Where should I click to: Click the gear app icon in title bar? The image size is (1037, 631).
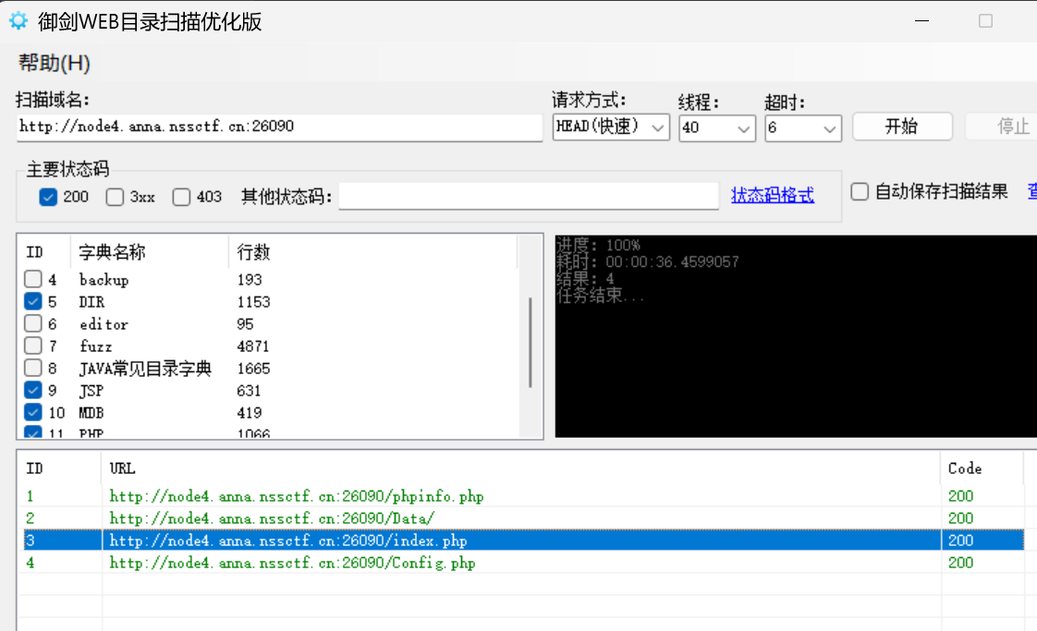coord(18,21)
